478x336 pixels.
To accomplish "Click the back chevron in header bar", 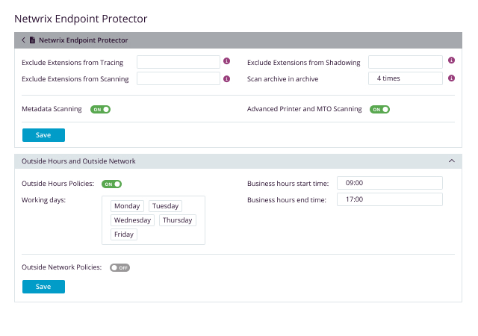I will pos(23,40).
